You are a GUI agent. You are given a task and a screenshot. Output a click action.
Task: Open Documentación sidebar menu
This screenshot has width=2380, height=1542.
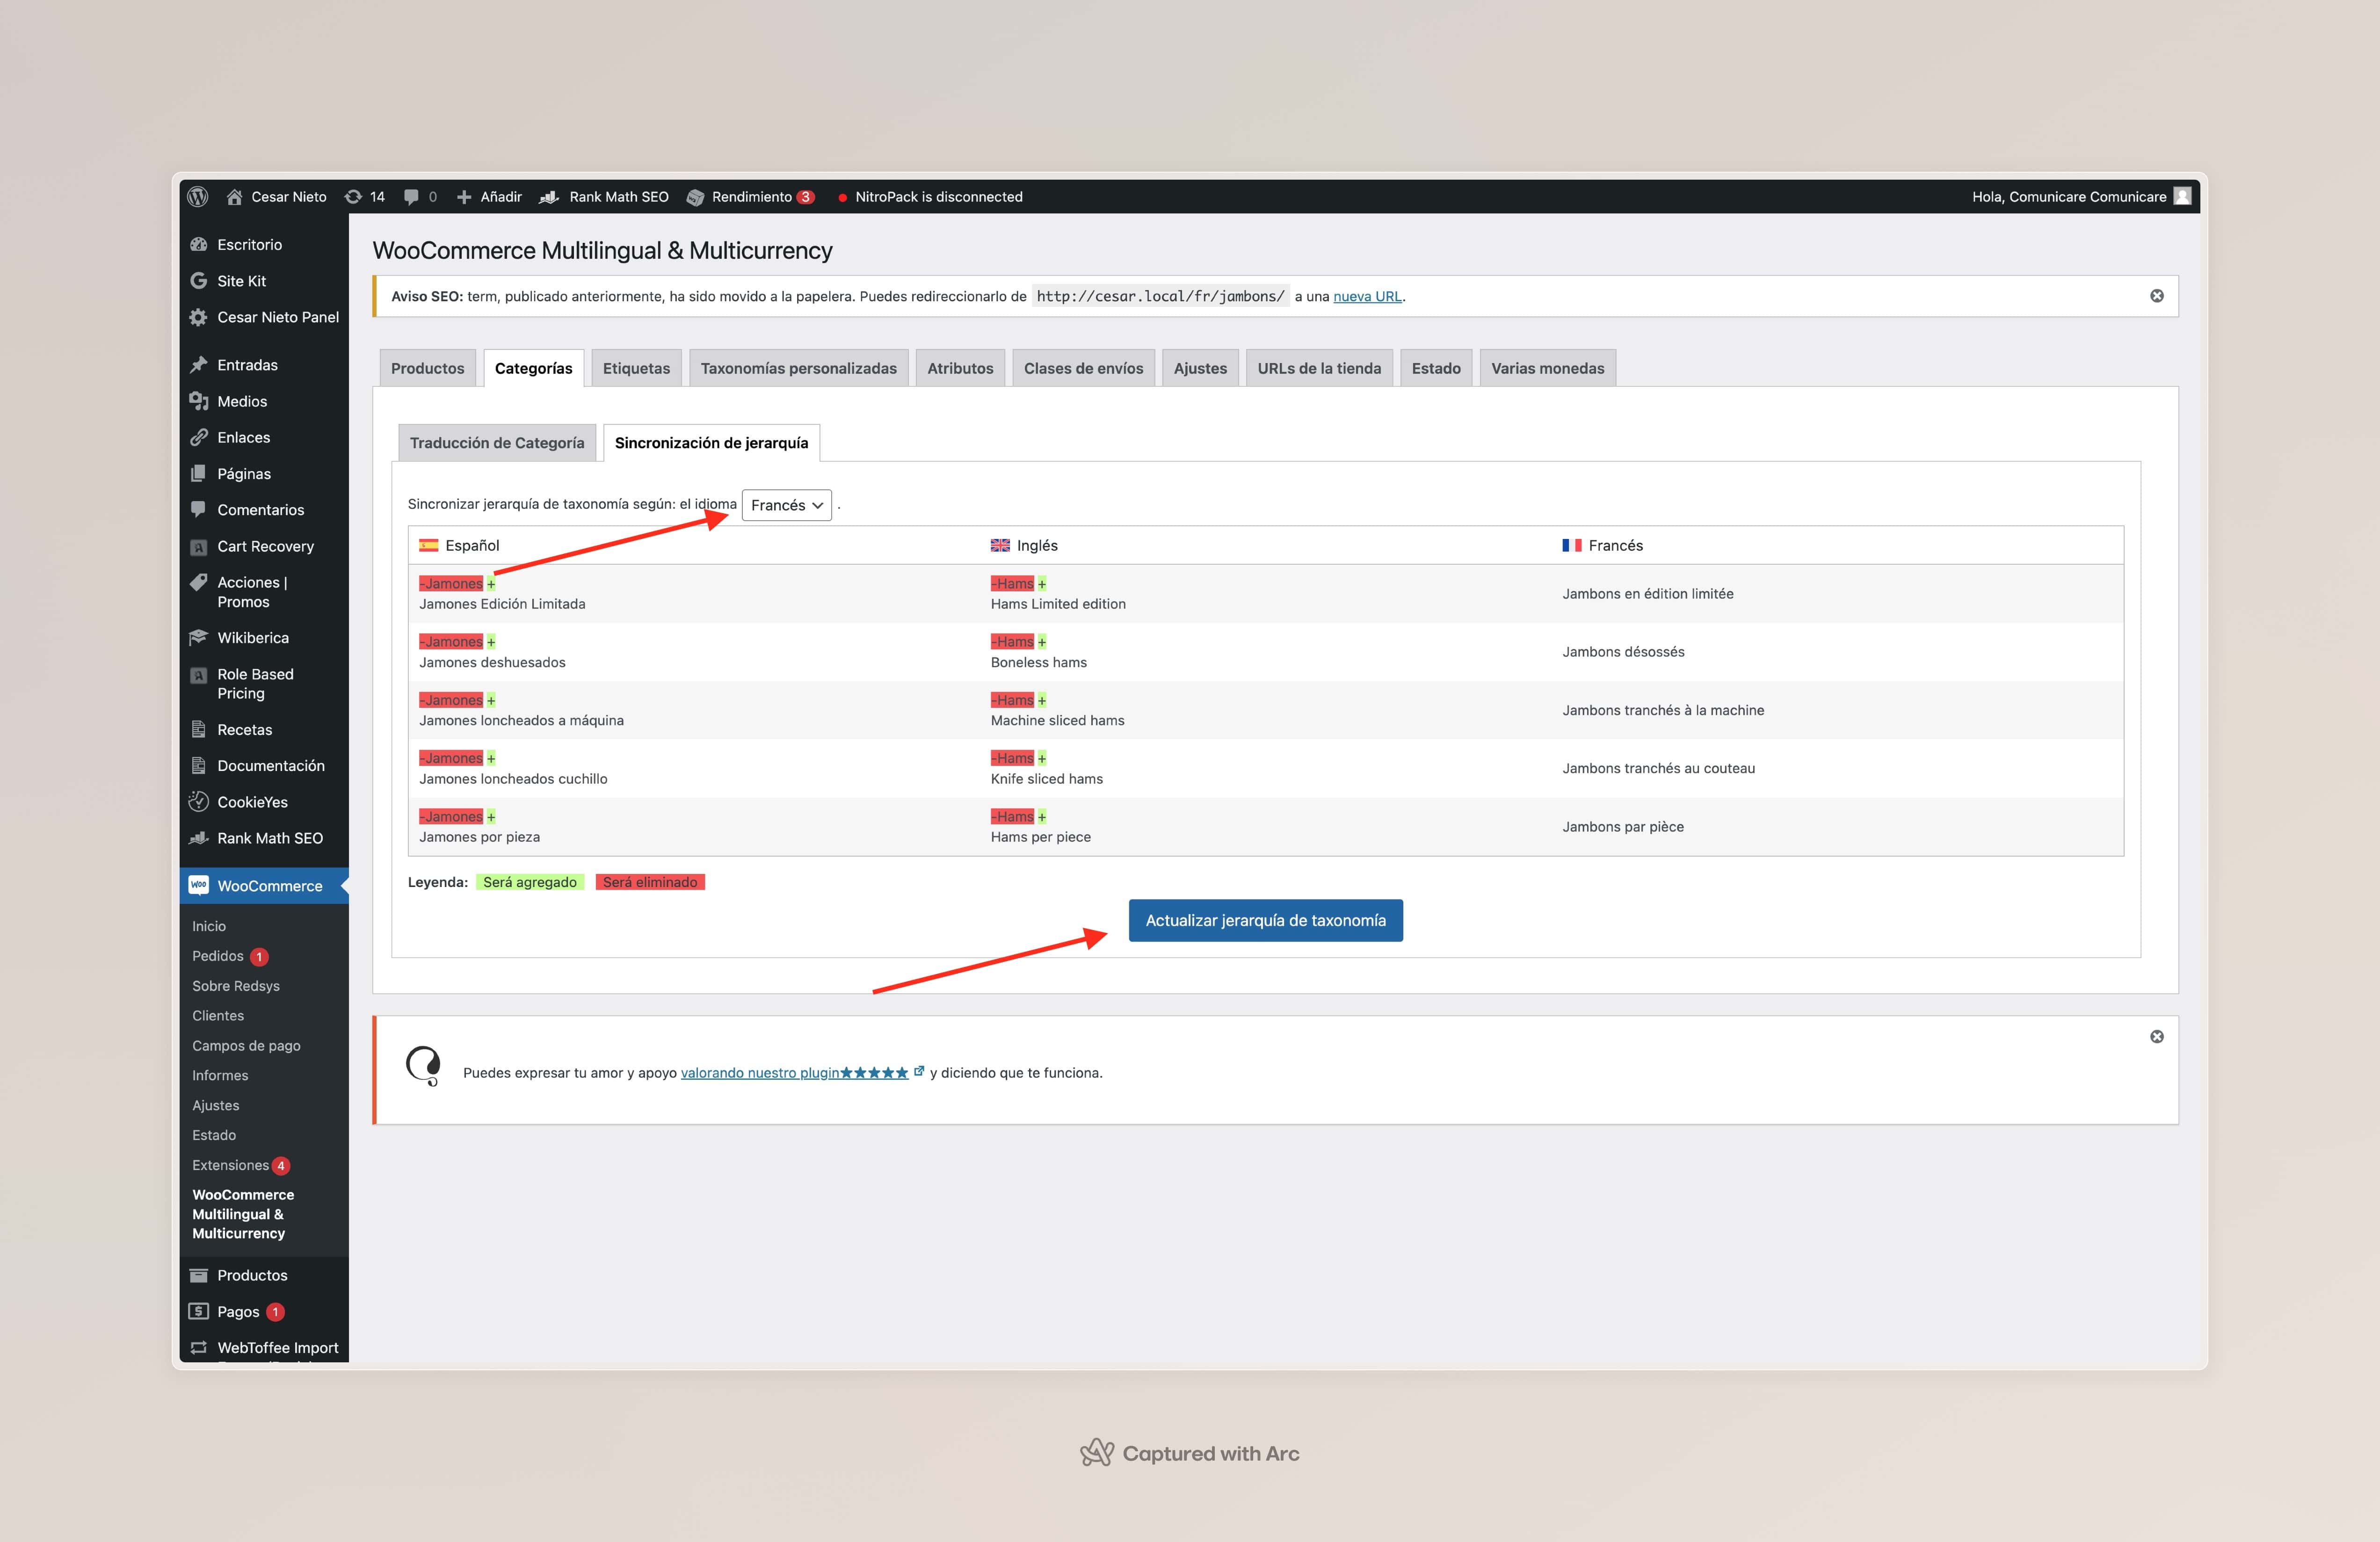(x=271, y=766)
